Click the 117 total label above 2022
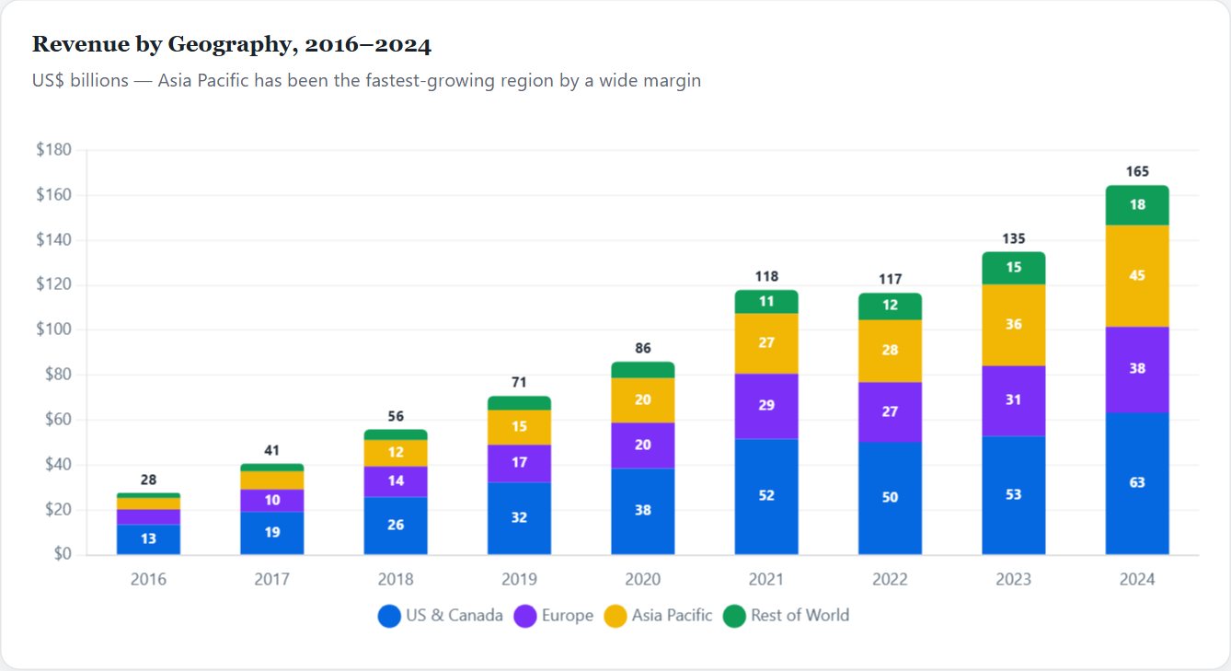The height and width of the screenshot is (671, 1231). coord(890,279)
